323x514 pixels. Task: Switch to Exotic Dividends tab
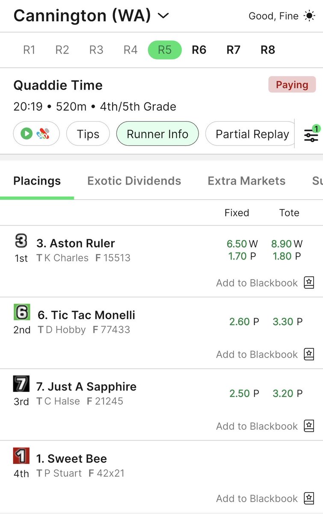click(x=134, y=181)
